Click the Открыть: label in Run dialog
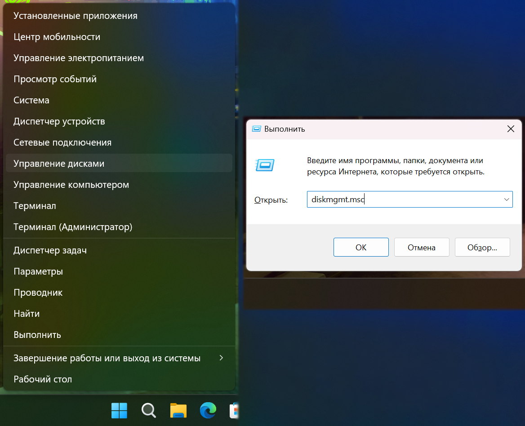Screen dimensions: 525x426 click(x=271, y=200)
